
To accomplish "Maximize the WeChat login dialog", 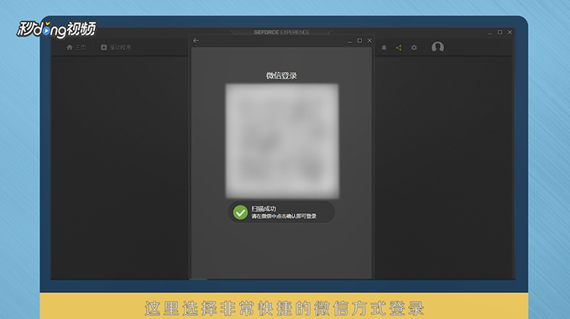I will pos(359,40).
